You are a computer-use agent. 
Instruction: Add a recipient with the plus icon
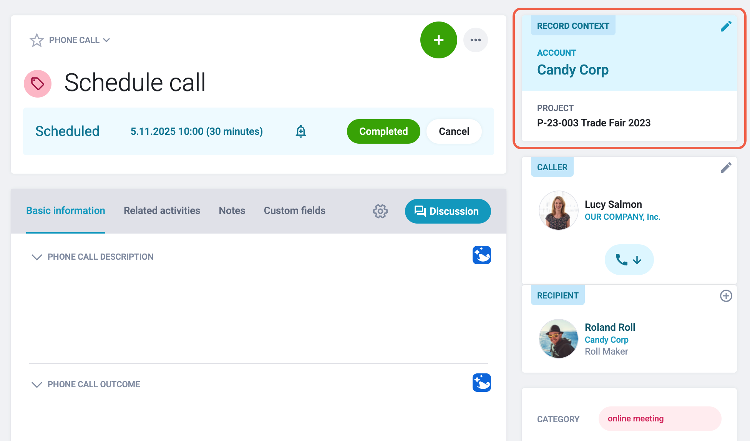(726, 296)
